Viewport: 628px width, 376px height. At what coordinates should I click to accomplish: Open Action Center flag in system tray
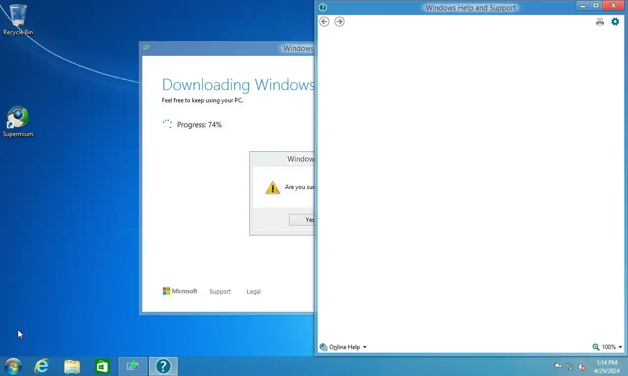558,367
